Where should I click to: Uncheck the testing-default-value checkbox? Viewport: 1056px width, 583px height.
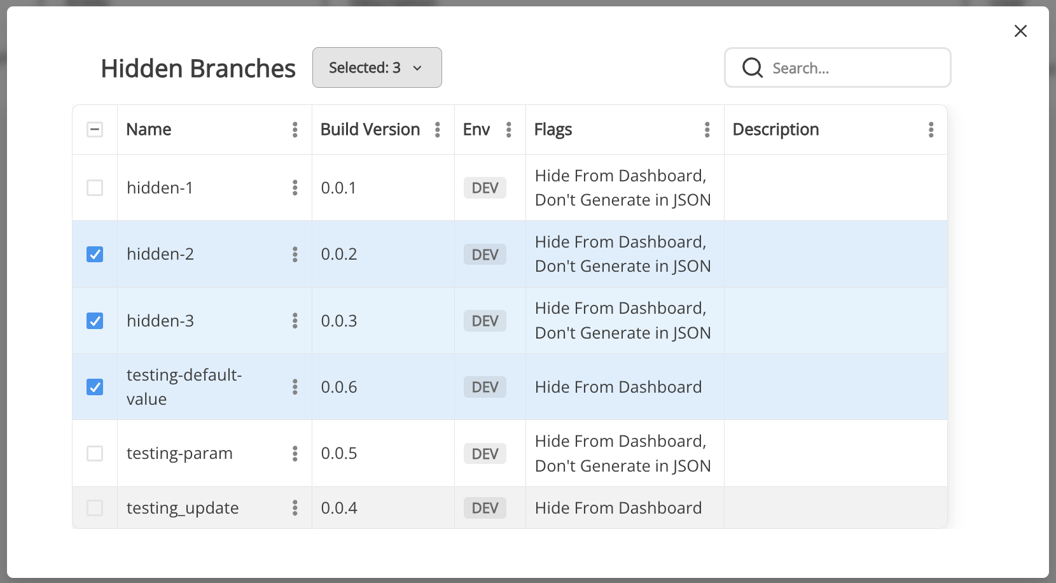[x=95, y=387]
